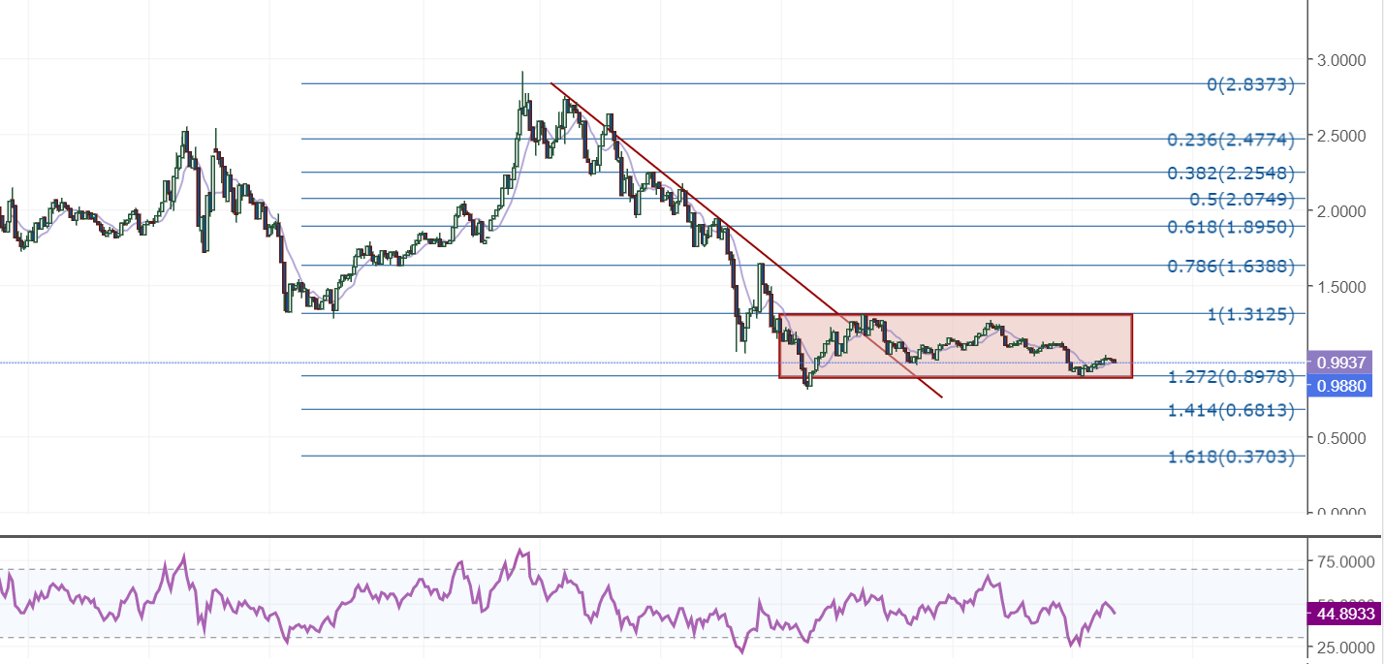Select the 0.5(2.0749) Fibonacci level label
1384x664 pixels.
point(1242,200)
